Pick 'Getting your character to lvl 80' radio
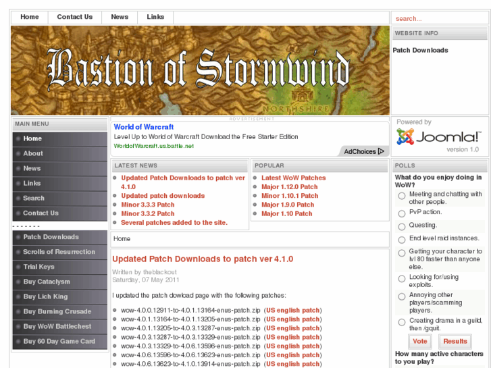This screenshot has width=491, height=368. [x=402, y=253]
